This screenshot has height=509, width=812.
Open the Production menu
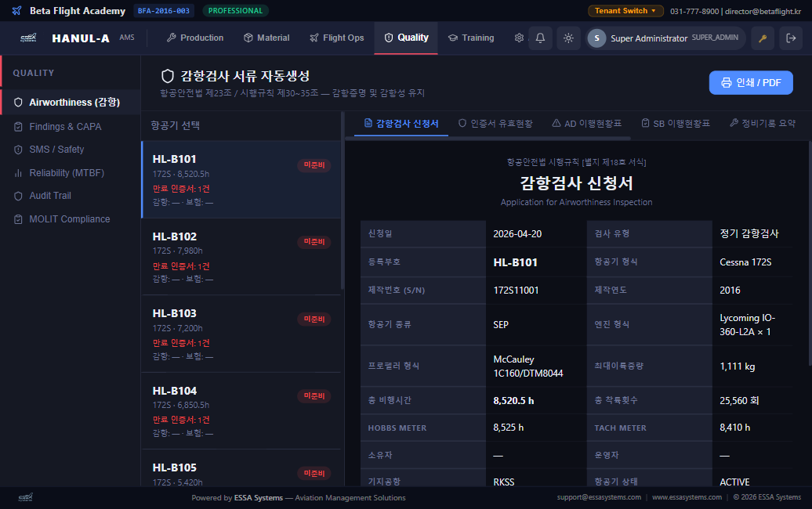195,38
